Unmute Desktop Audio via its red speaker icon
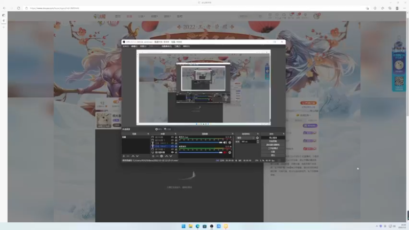This screenshot has height=230, width=409. (225, 152)
